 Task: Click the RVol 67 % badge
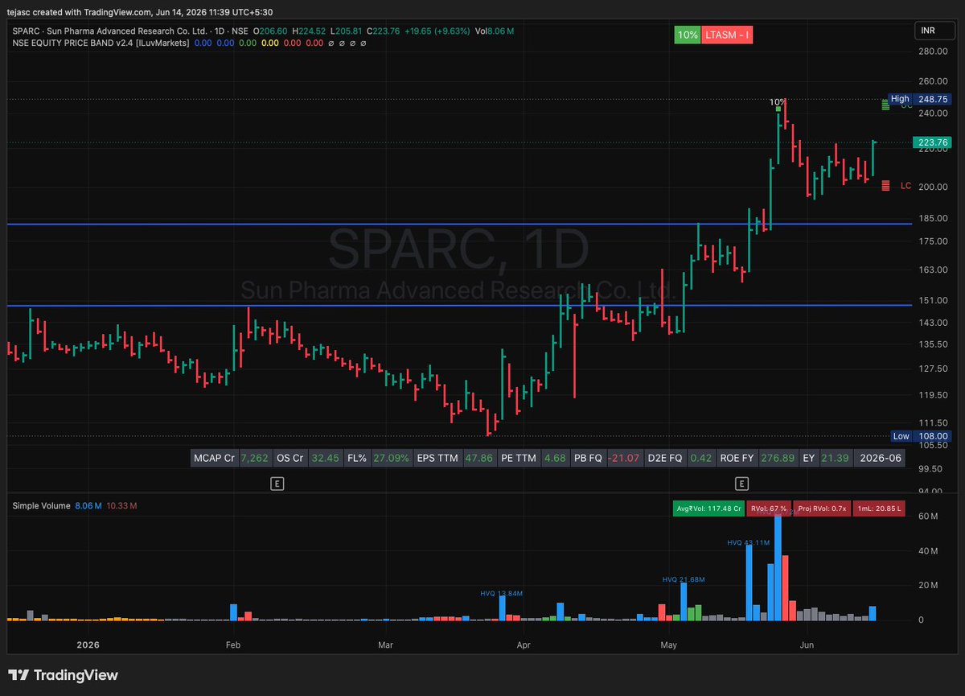[x=768, y=509]
